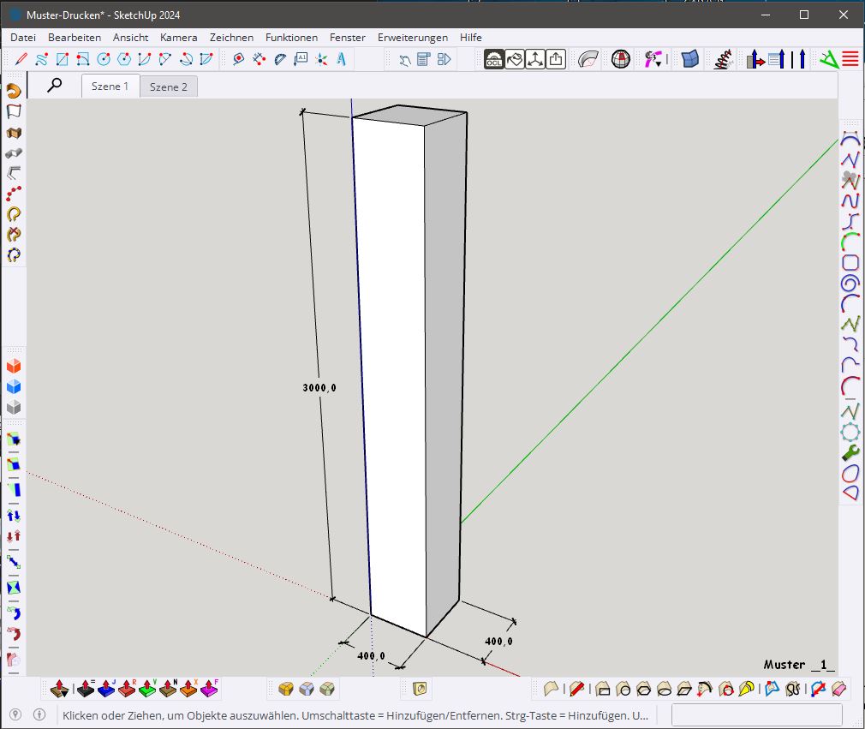Click the info circle icon in status bar
The width and height of the screenshot is (865, 729).
pyautogui.click(x=39, y=714)
